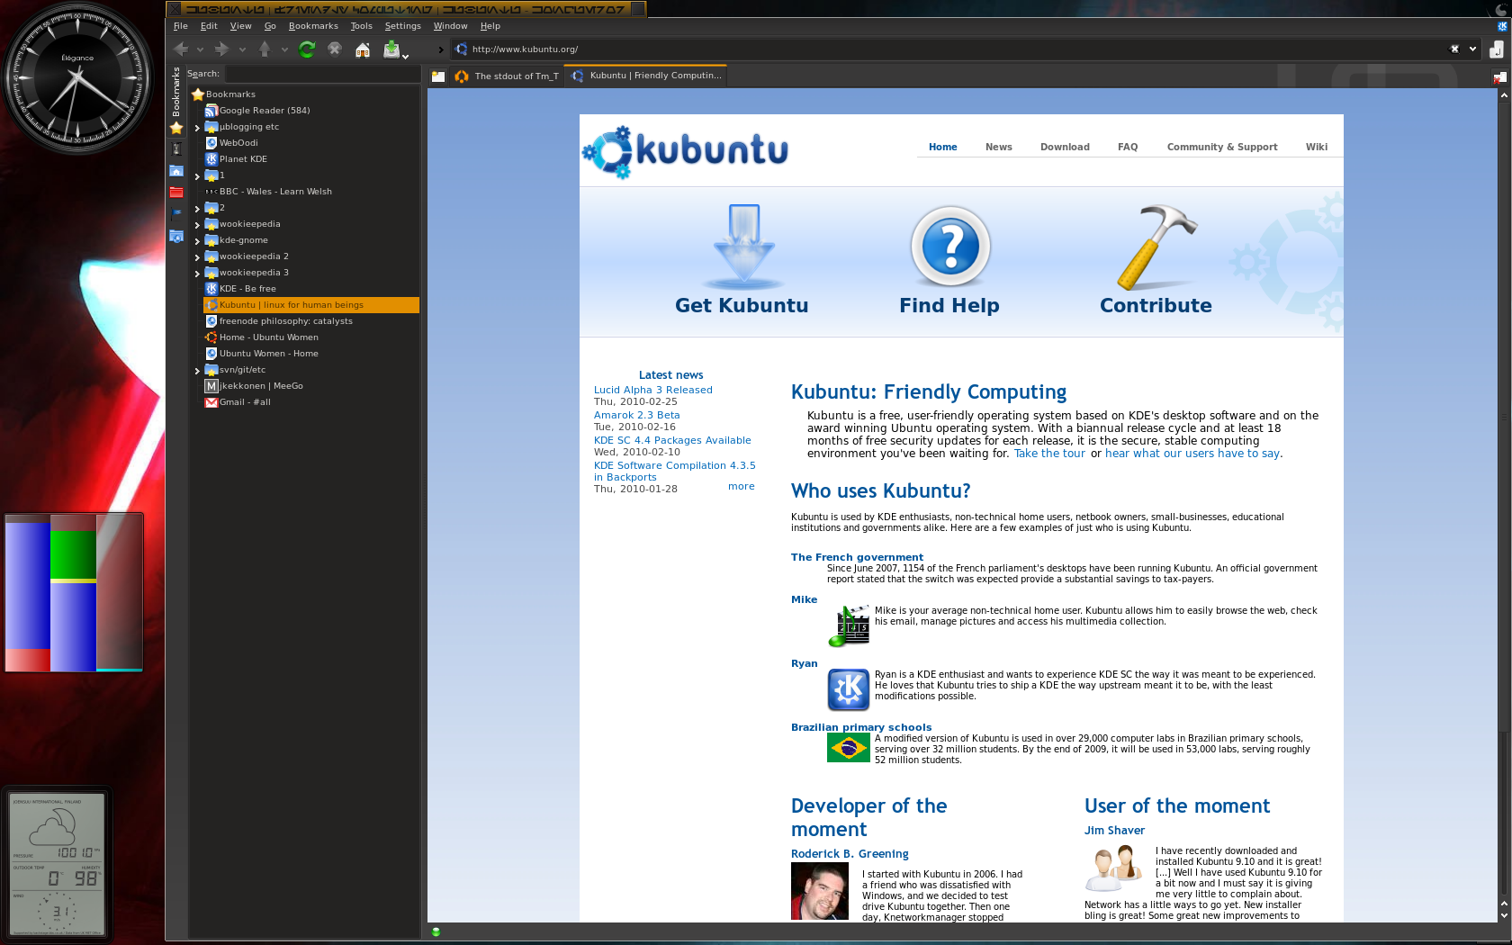Click the bookmark Search input field
1512x945 pixels.
321,74
